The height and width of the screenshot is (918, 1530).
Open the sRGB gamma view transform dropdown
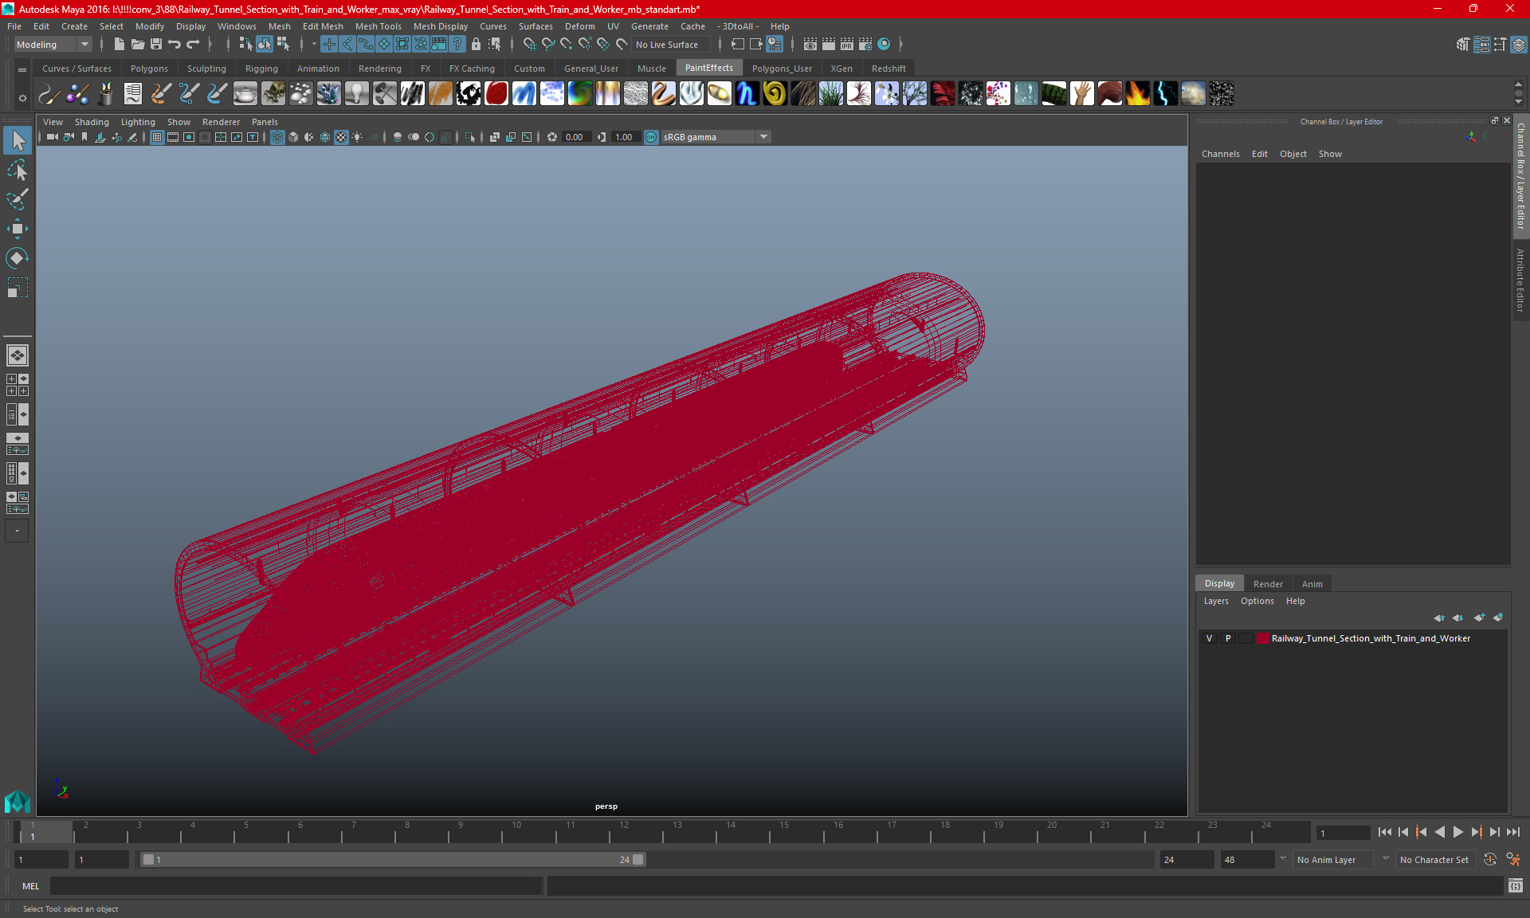coord(716,137)
